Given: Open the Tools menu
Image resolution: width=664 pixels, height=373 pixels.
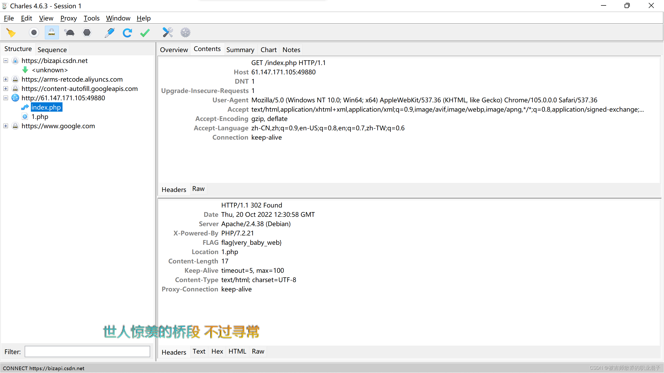Looking at the screenshot, I should (x=91, y=18).
